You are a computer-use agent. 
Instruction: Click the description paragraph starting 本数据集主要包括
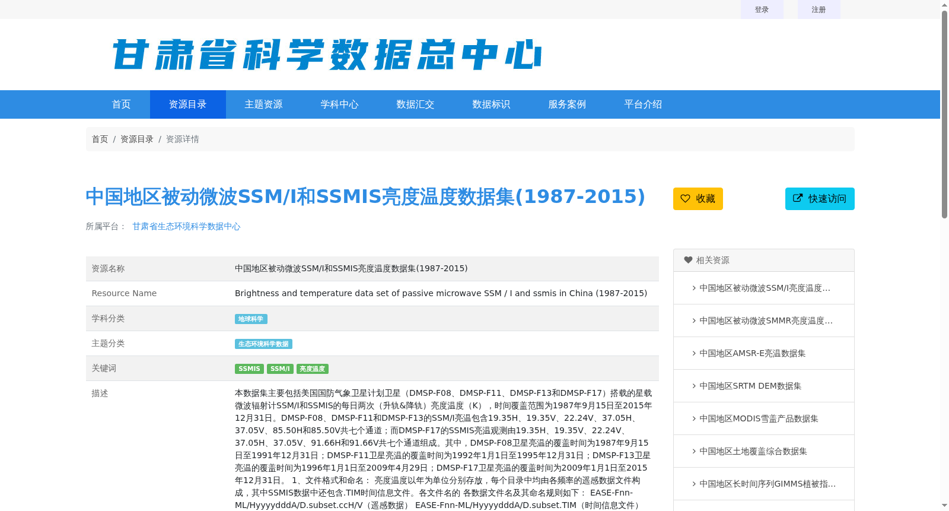point(444,449)
